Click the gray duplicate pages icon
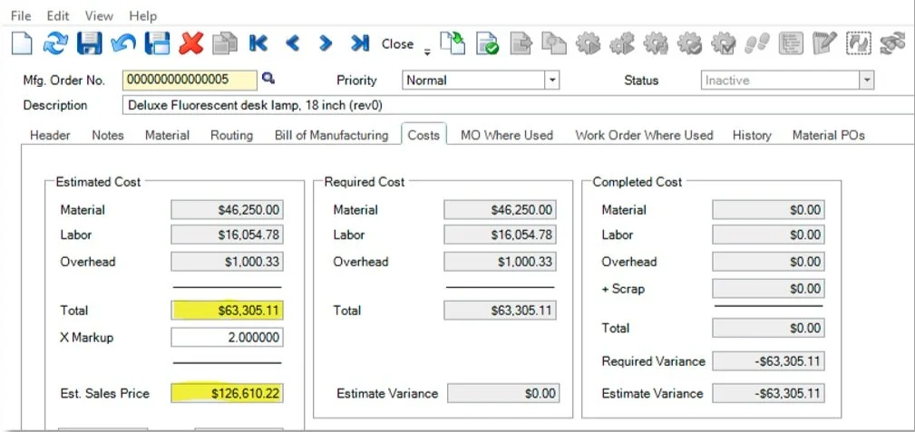This screenshot has height=432, width=915. (x=554, y=43)
